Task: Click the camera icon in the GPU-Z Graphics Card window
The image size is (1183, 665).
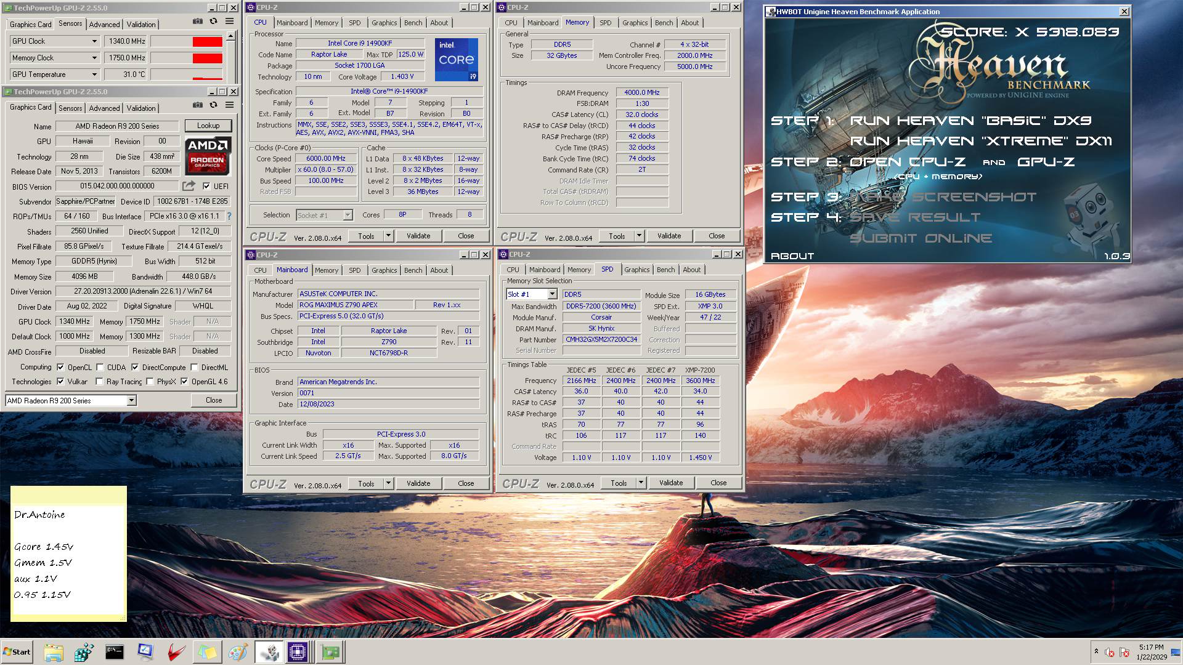Action: (197, 105)
